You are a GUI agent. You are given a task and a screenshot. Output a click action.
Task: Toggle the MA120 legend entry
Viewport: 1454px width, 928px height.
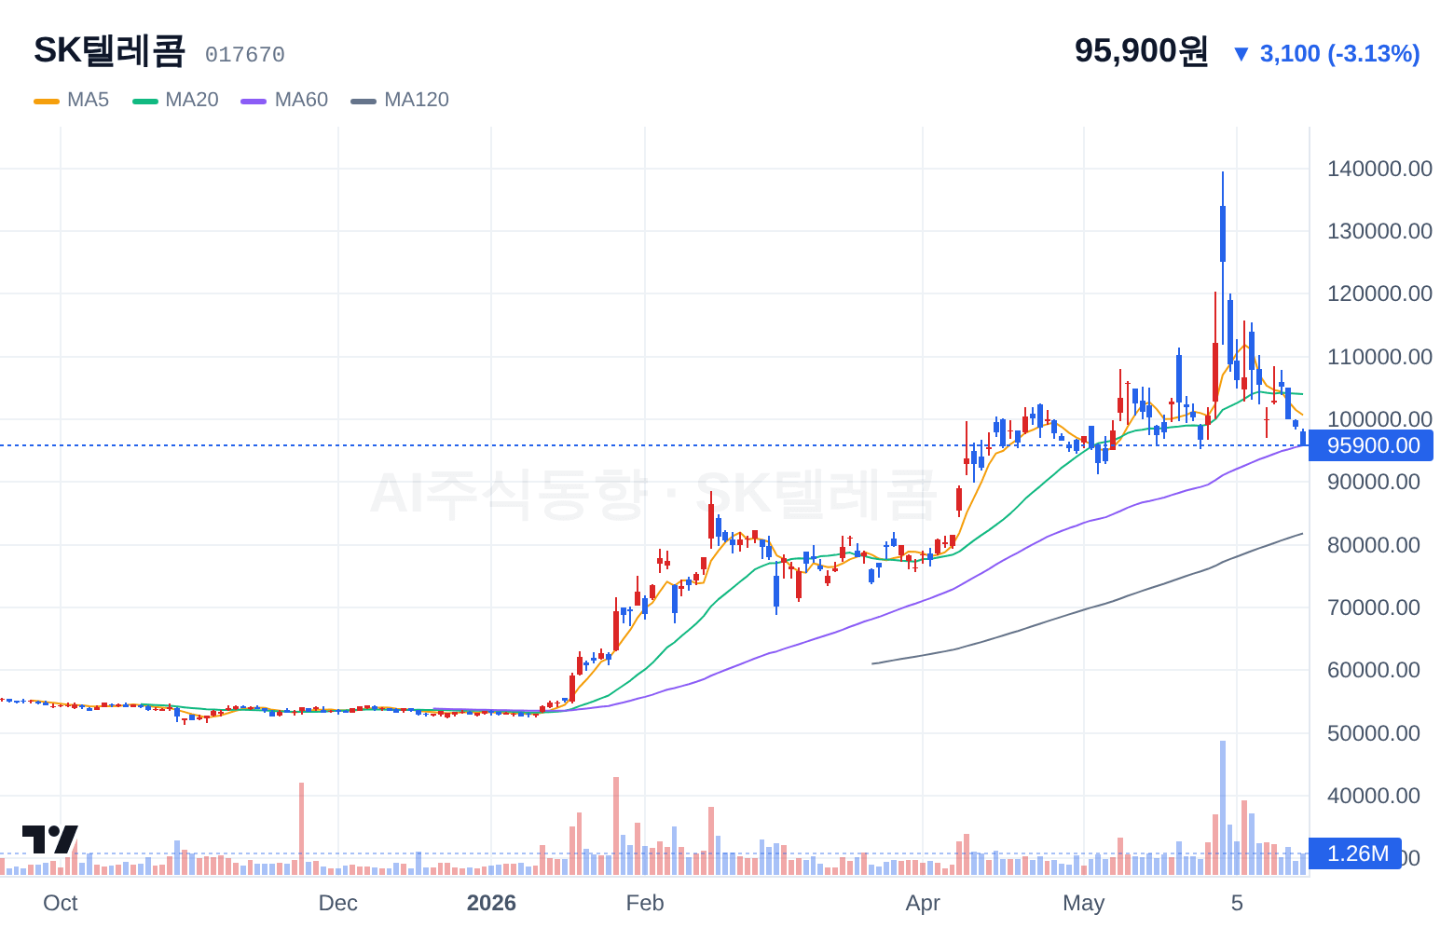click(400, 100)
